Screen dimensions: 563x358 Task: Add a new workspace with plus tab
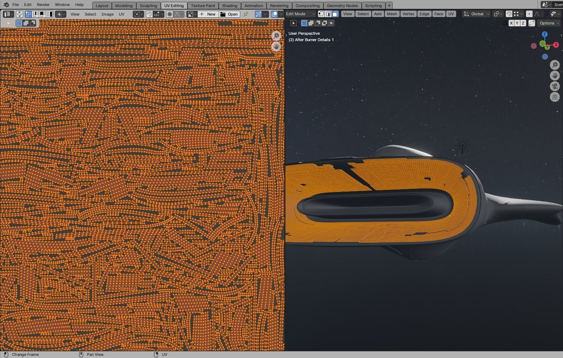(x=389, y=6)
